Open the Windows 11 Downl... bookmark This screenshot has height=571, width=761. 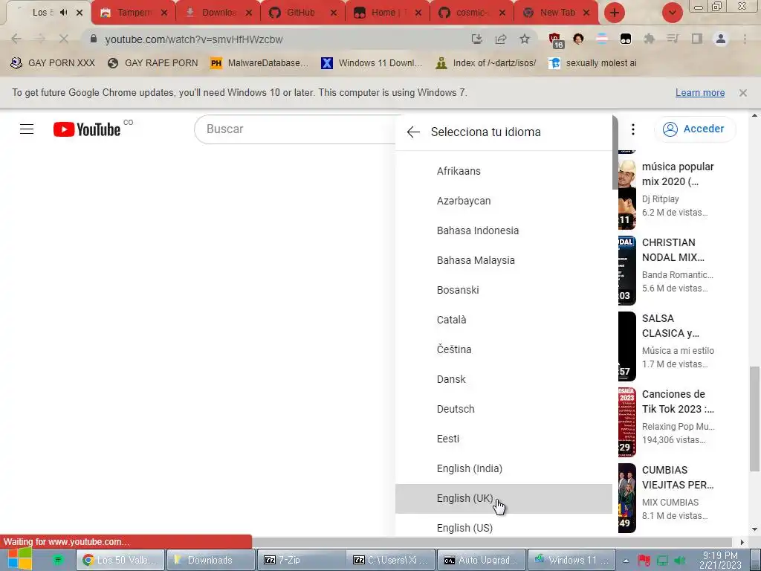click(x=372, y=63)
